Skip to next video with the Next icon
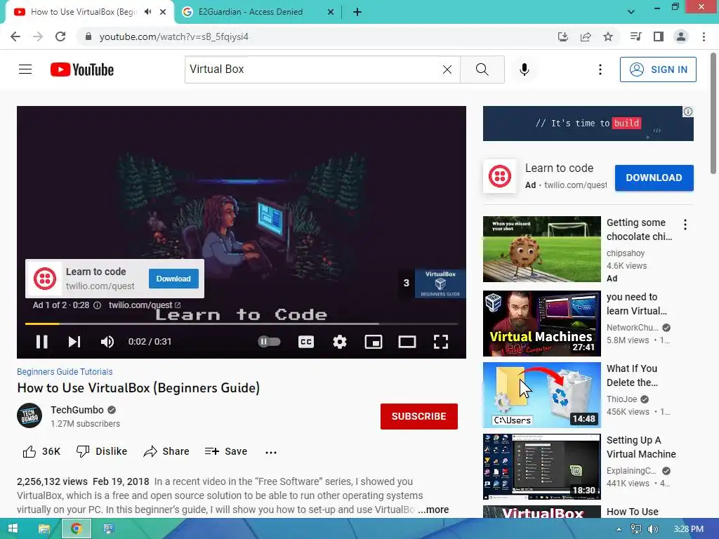719x539 pixels. pyautogui.click(x=74, y=342)
